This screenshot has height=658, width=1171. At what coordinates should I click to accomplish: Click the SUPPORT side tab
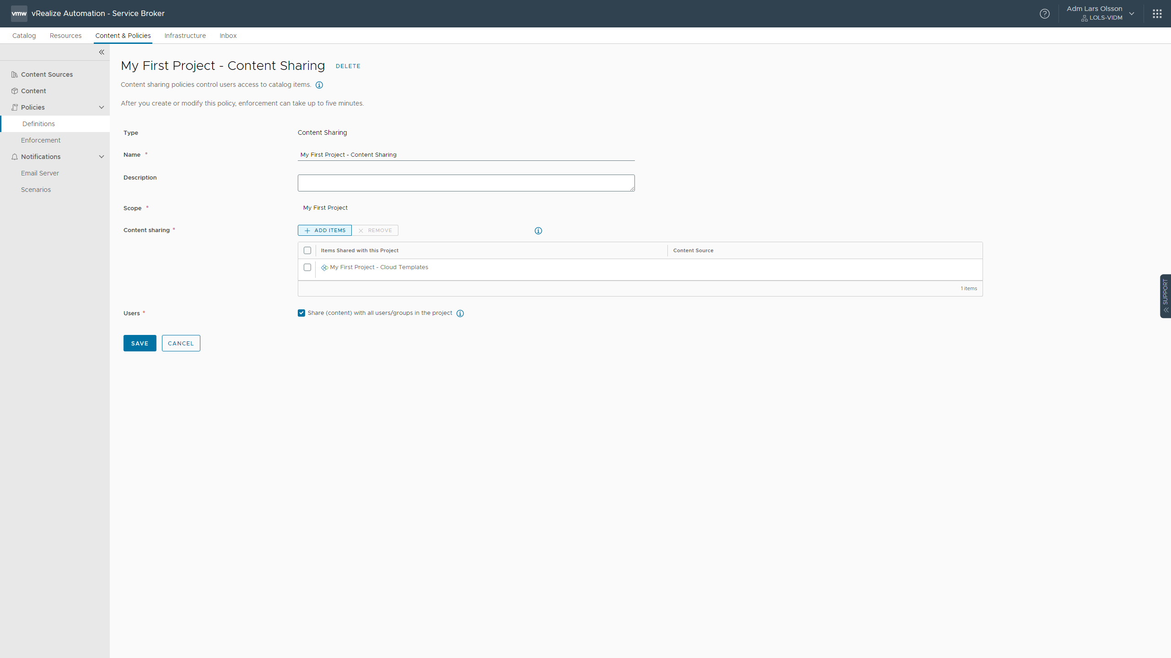(x=1166, y=296)
